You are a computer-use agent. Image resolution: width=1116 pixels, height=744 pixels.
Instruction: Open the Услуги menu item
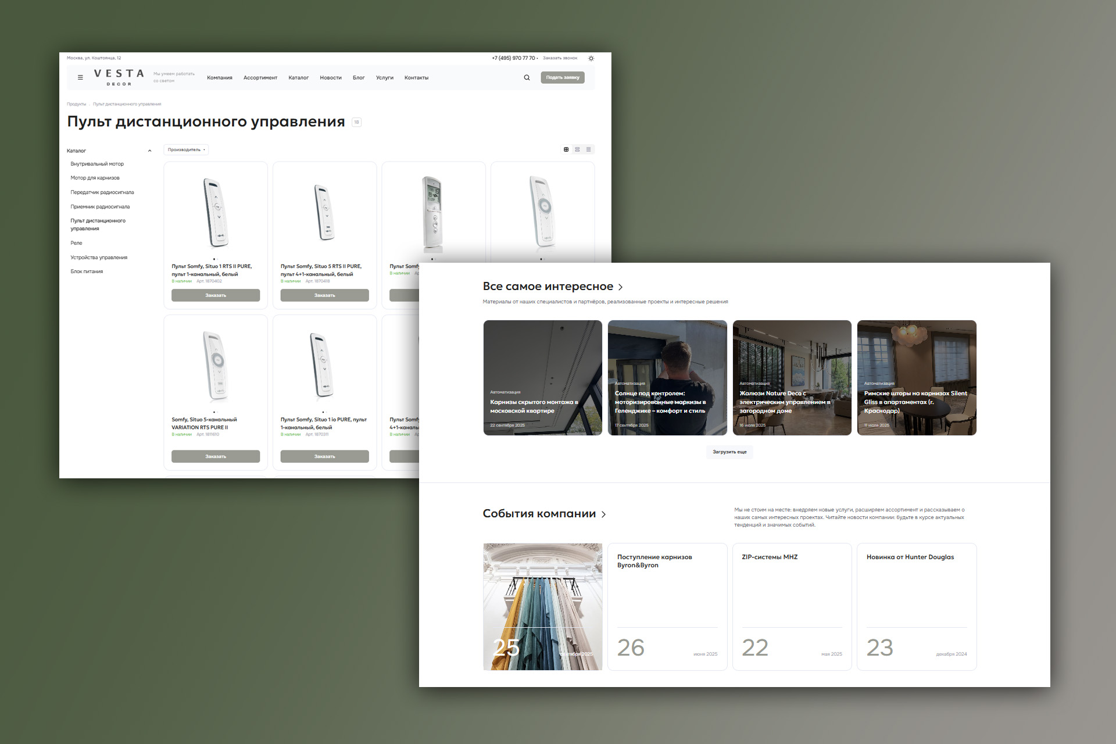click(x=384, y=78)
